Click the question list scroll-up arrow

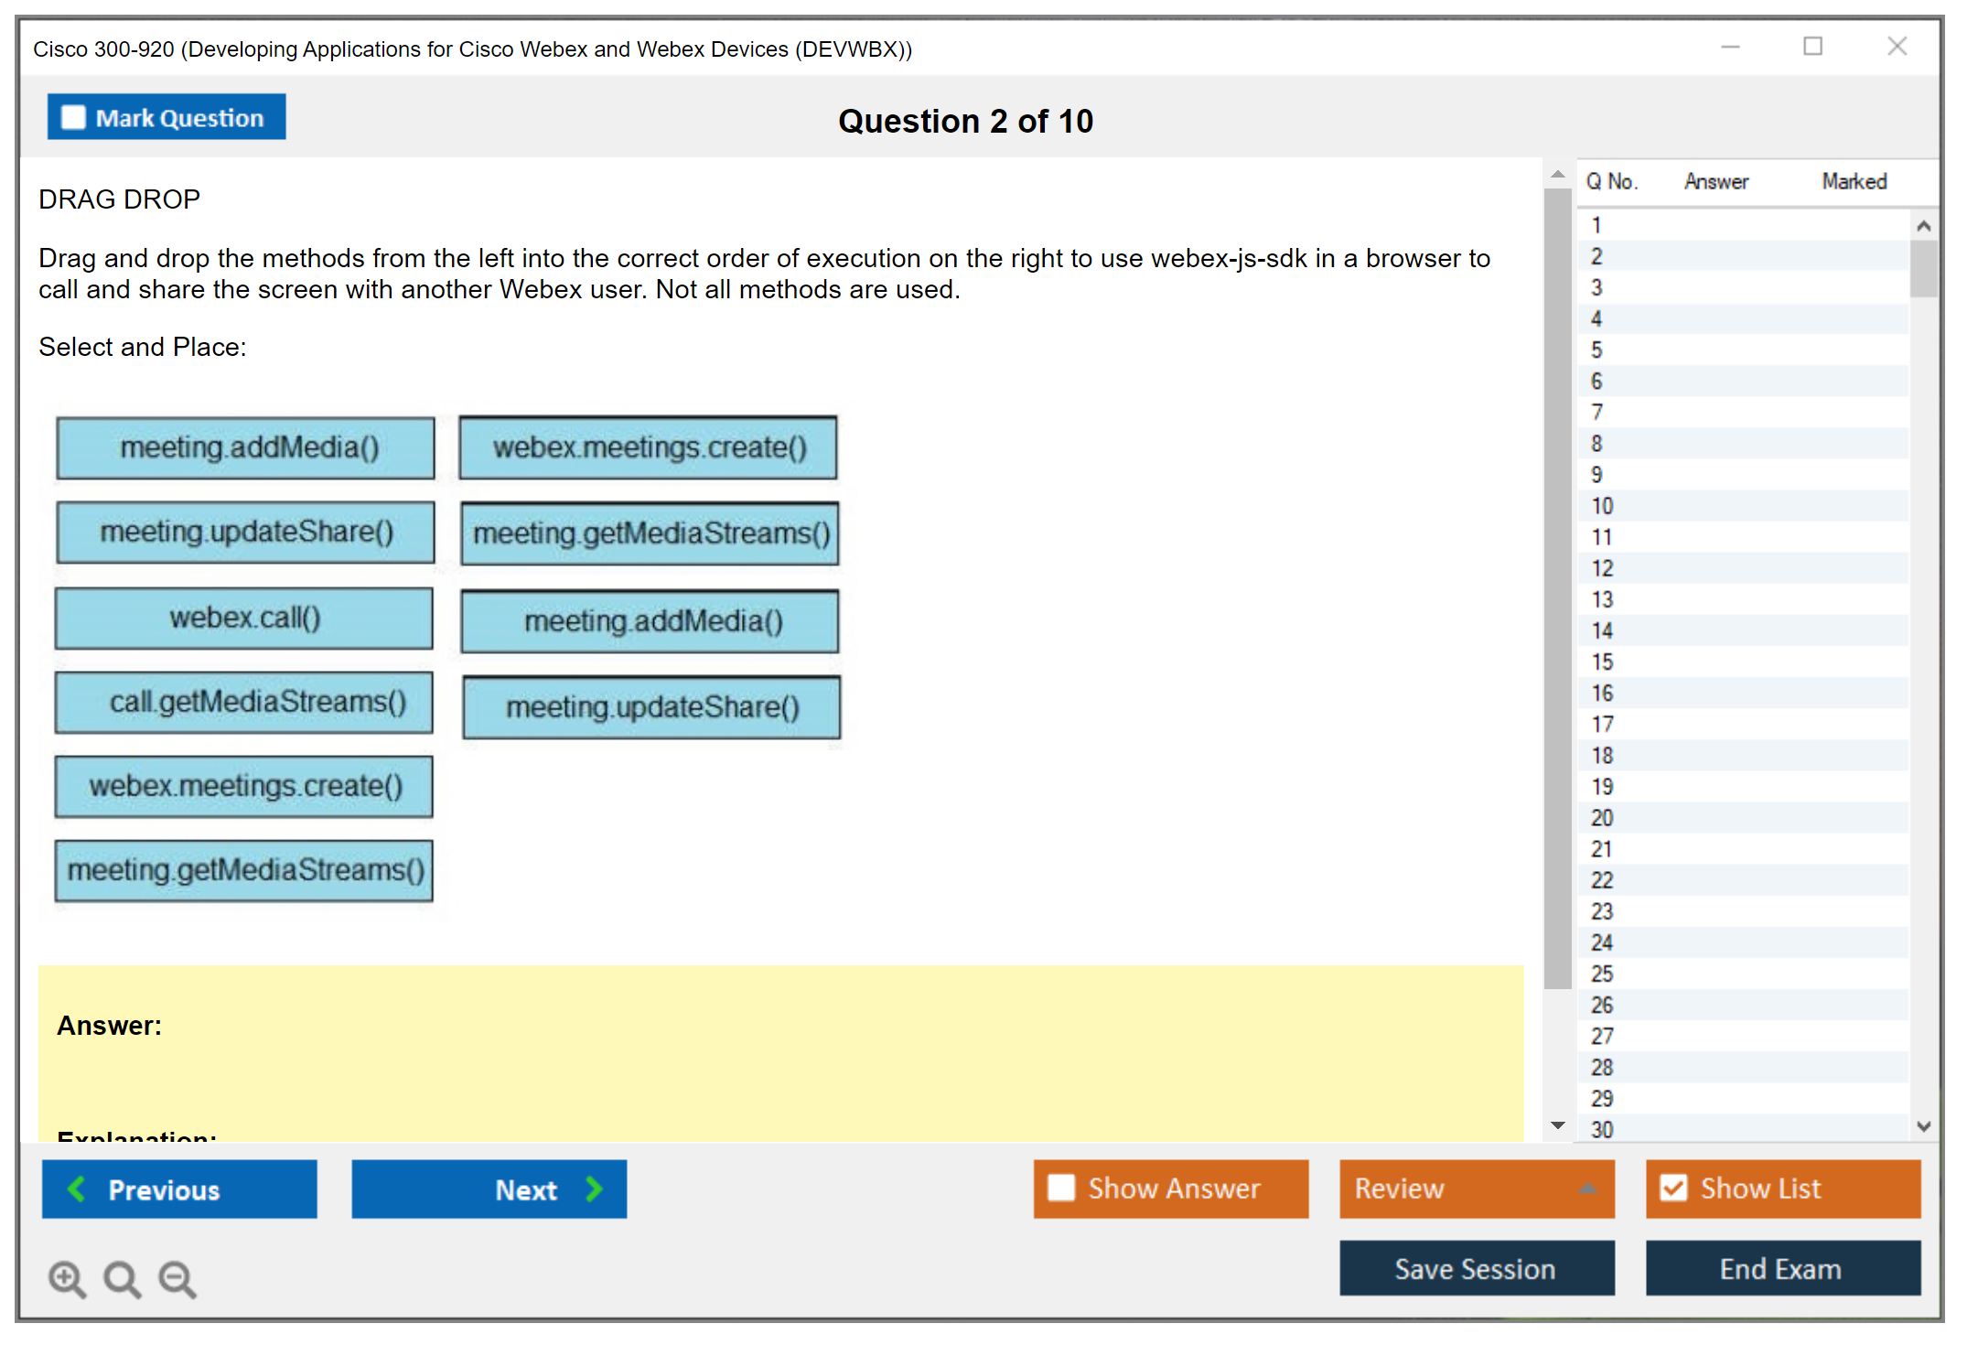(x=1923, y=226)
